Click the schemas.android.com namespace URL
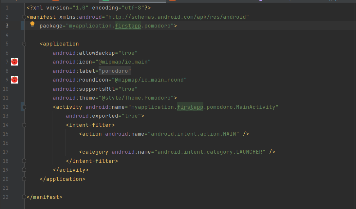The width and height of the screenshot is (356, 209). click(177, 17)
